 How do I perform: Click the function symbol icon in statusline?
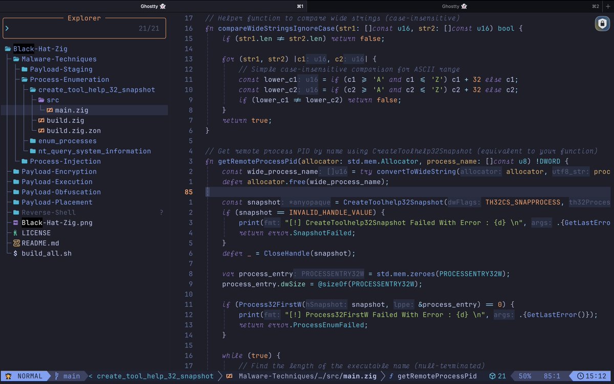391,376
